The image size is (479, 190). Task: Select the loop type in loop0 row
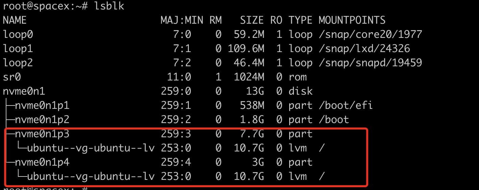point(301,34)
